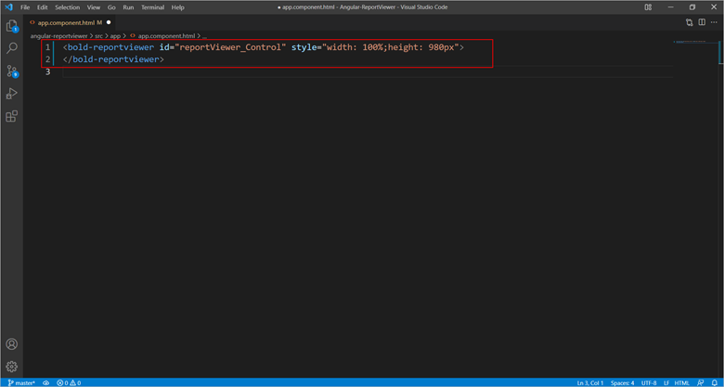Open the errors and warnings problems indicator
This screenshot has width=724, height=387.
click(x=69, y=383)
